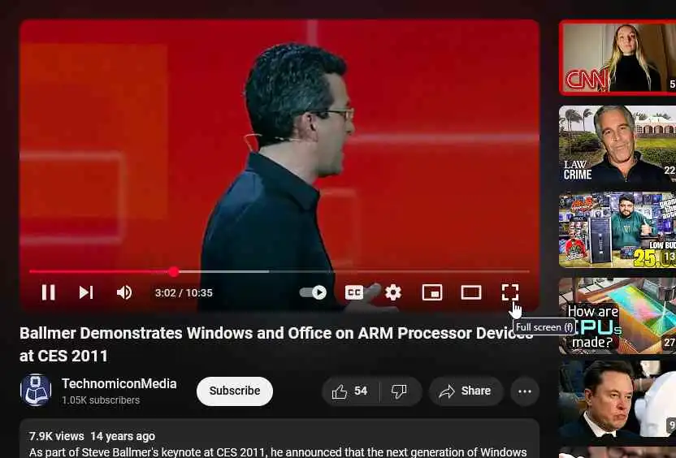Switch to theater mode
This screenshot has height=458, width=676.
click(470, 292)
